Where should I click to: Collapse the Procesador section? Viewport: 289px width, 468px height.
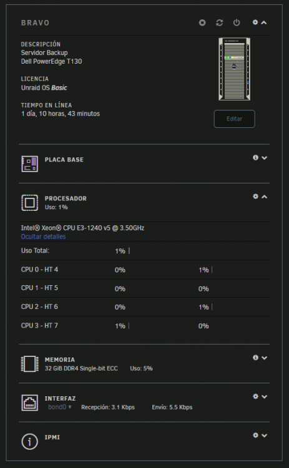point(264,197)
